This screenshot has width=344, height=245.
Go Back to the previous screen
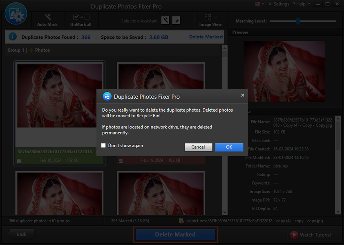point(21,234)
